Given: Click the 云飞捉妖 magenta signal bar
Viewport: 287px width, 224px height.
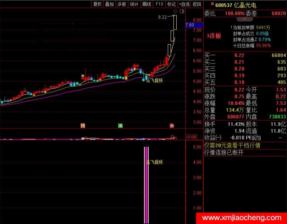Looking at the screenshot, I should click(146, 184).
